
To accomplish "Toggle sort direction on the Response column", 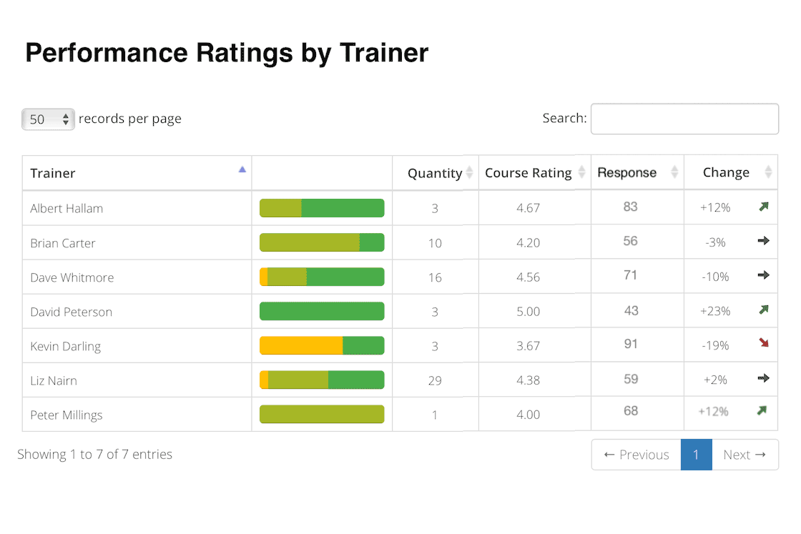I will (674, 172).
